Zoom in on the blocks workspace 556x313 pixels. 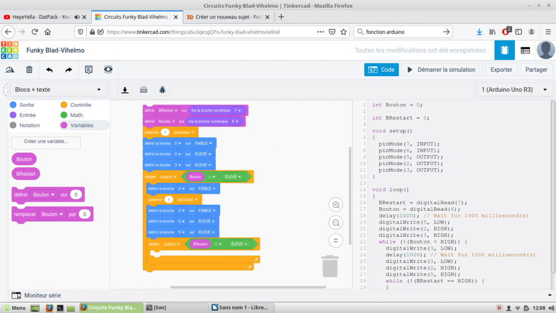(x=335, y=205)
